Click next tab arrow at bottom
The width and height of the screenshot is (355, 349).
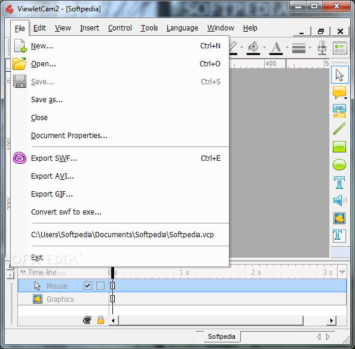[328, 336]
